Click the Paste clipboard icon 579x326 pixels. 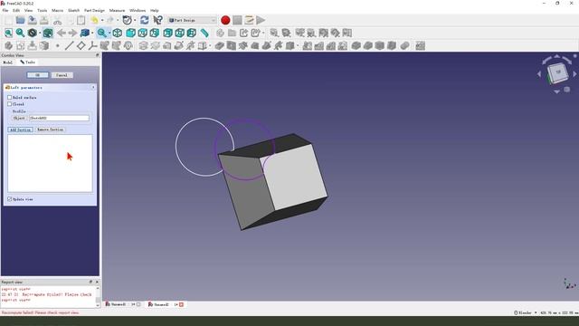pyautogui.click(x=81, y=20)
